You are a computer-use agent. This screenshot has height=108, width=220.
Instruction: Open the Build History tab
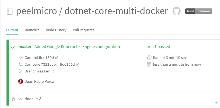click(56, 30)
